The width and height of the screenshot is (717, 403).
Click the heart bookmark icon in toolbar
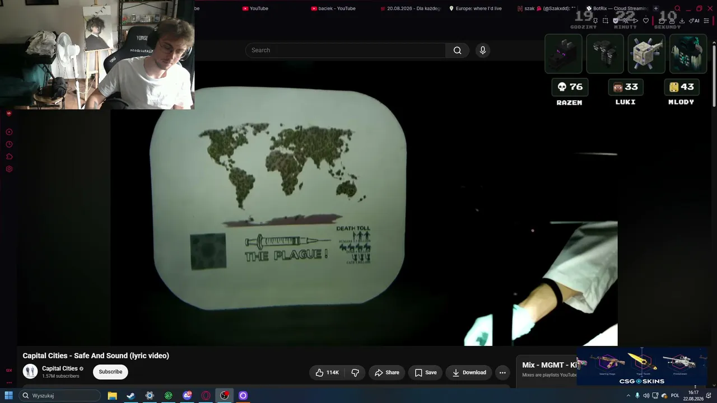point(646,21)
